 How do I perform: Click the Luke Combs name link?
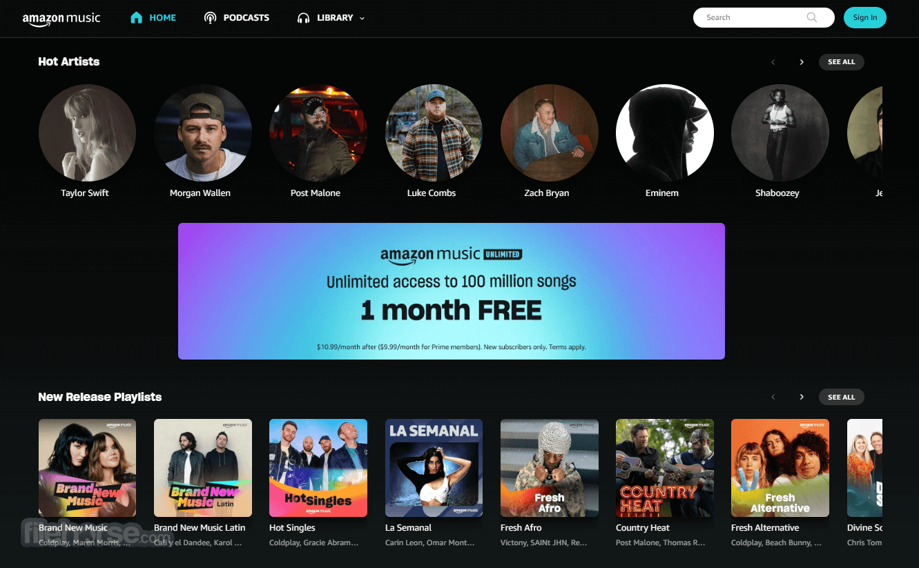click(x=432, y=193)
